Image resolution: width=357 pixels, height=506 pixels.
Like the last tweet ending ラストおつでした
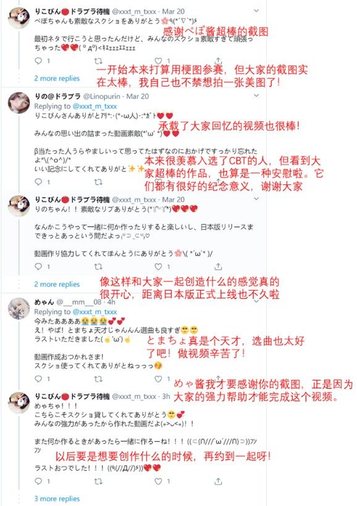pos(158,481)
